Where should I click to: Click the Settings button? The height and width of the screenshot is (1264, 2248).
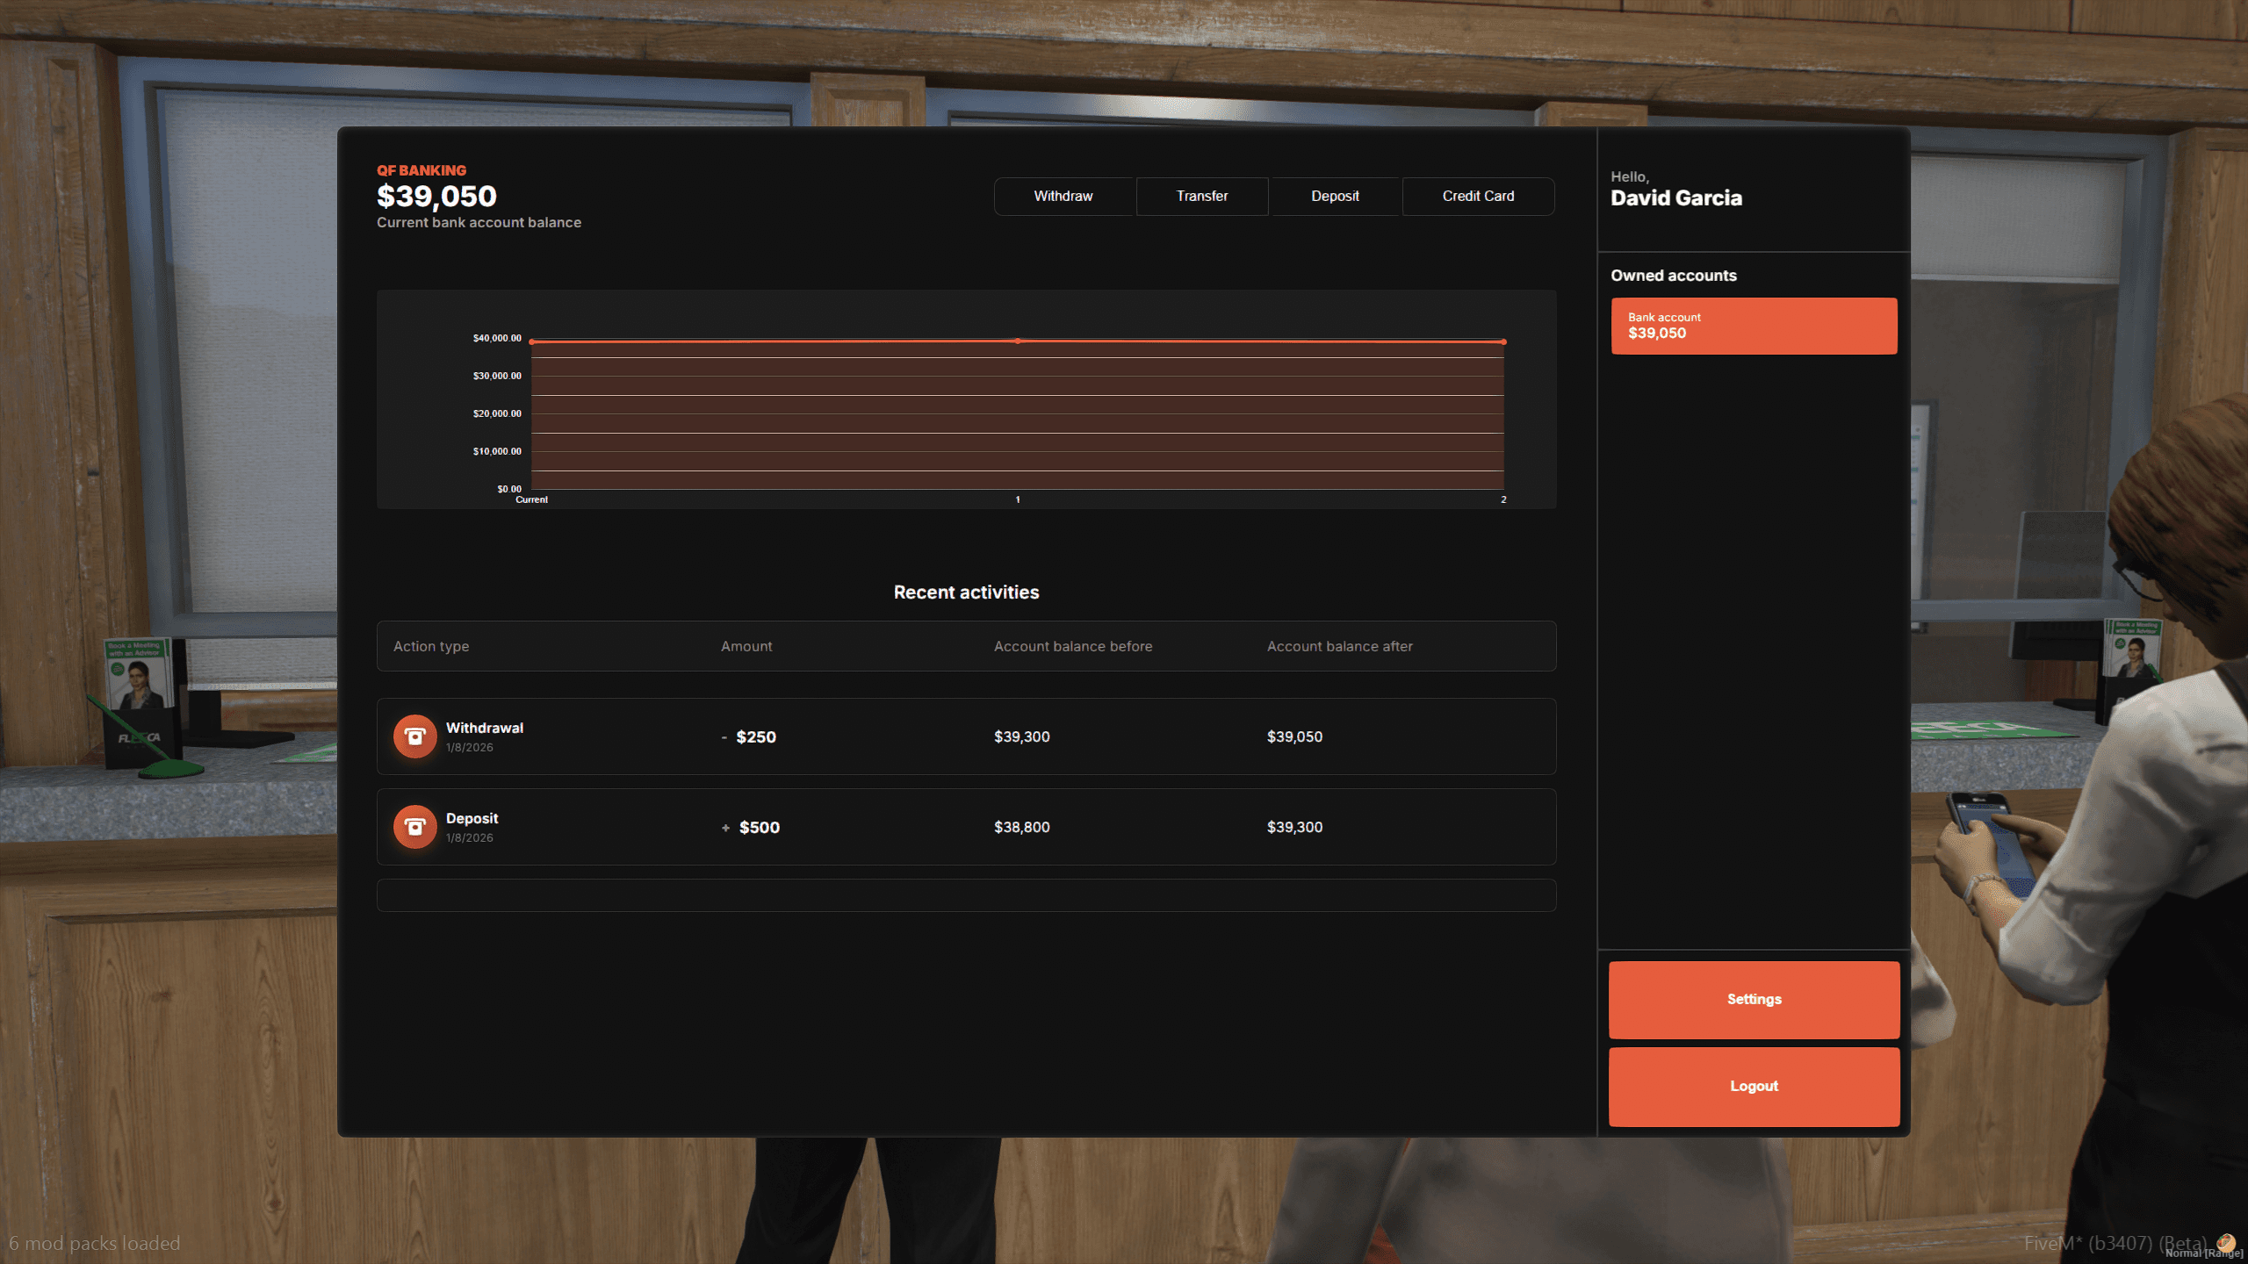[1754, 1000]
